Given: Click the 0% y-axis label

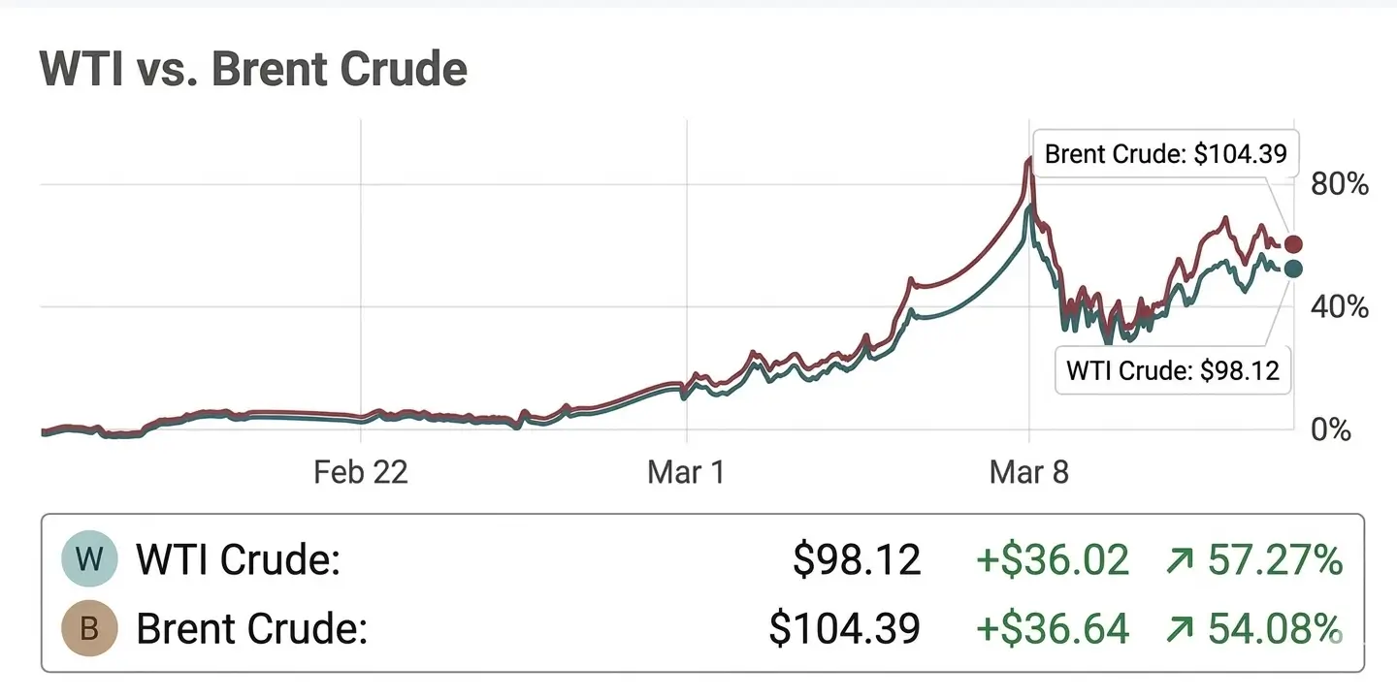Looking at the screenshot, I should (1331, 429).
